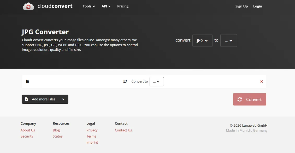
Task: Open the Blog link
Action: click(x=56, y=130)
